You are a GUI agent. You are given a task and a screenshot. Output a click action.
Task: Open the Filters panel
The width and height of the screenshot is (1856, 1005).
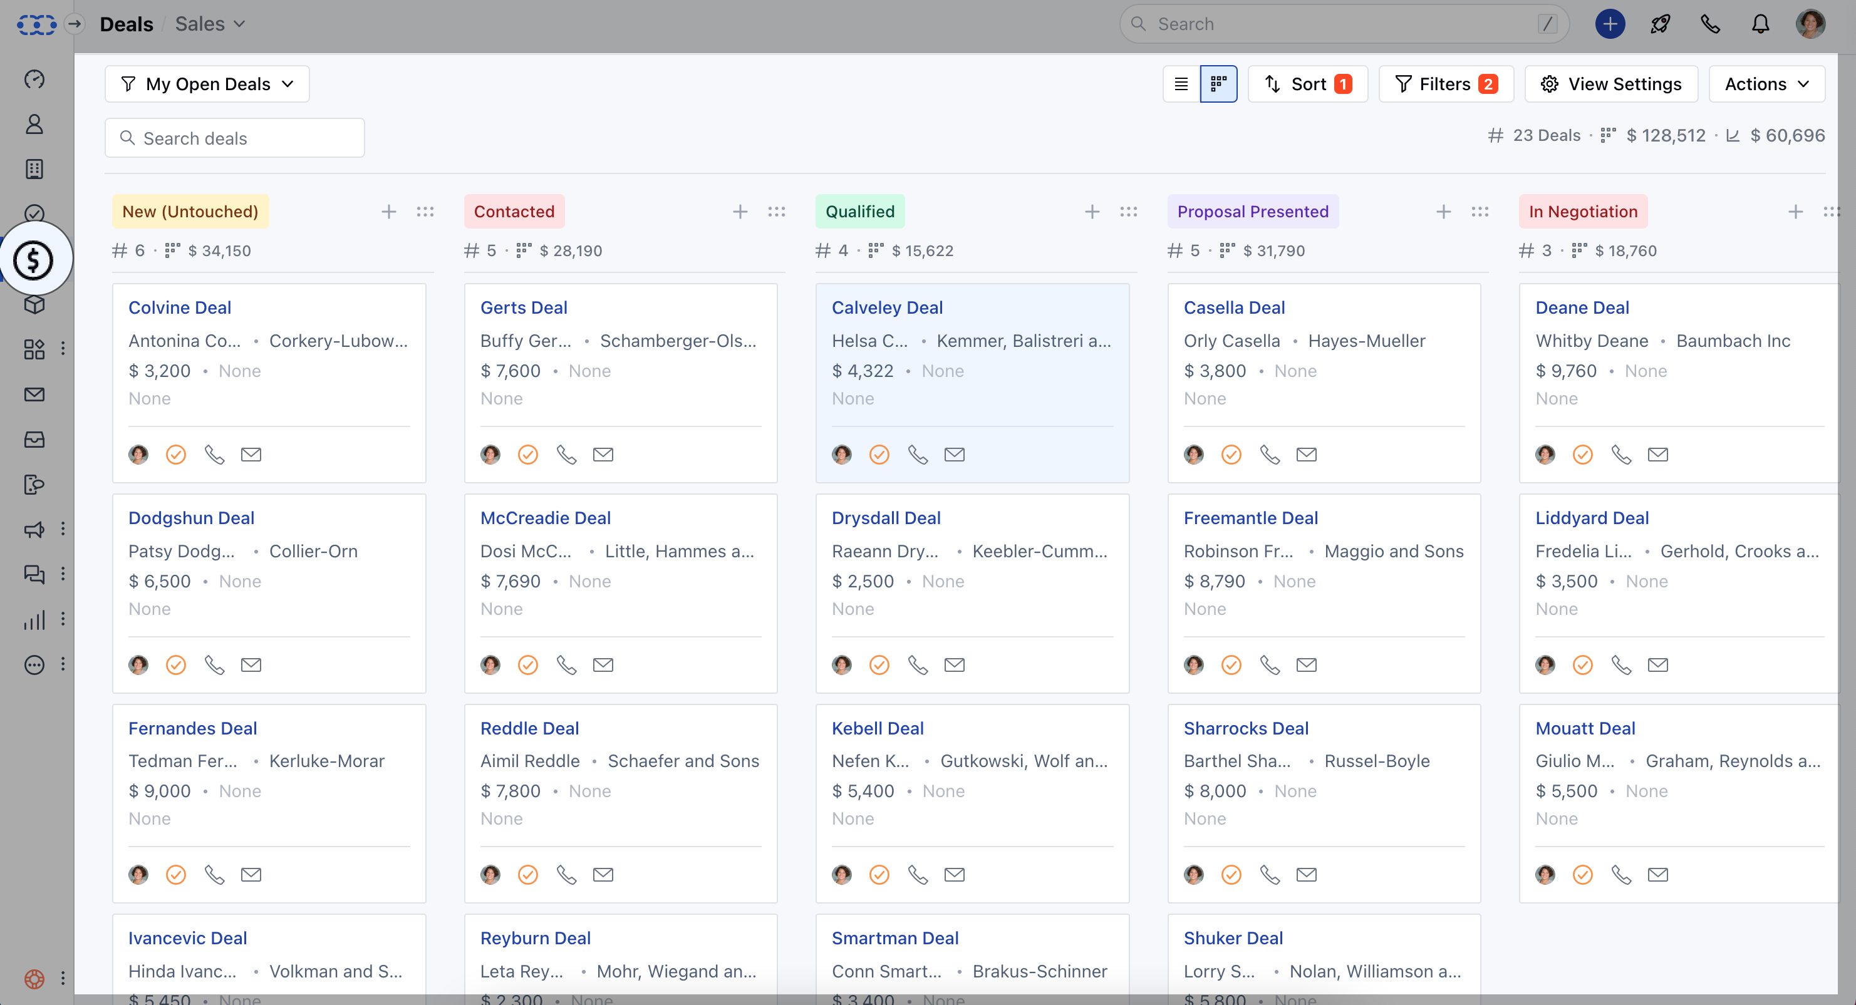point(1445,85)
